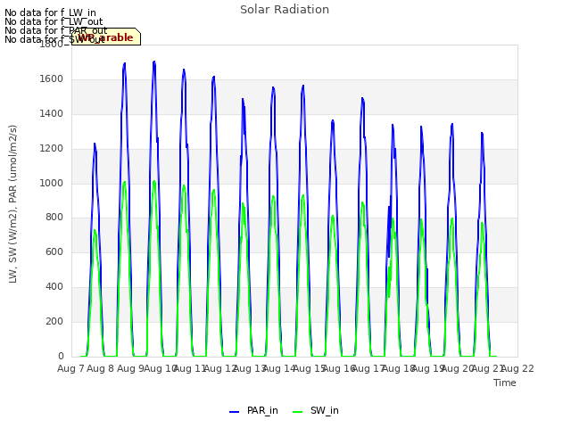Click the Time x-axis label
Viewport: 571px width, 428px height.
505,383
